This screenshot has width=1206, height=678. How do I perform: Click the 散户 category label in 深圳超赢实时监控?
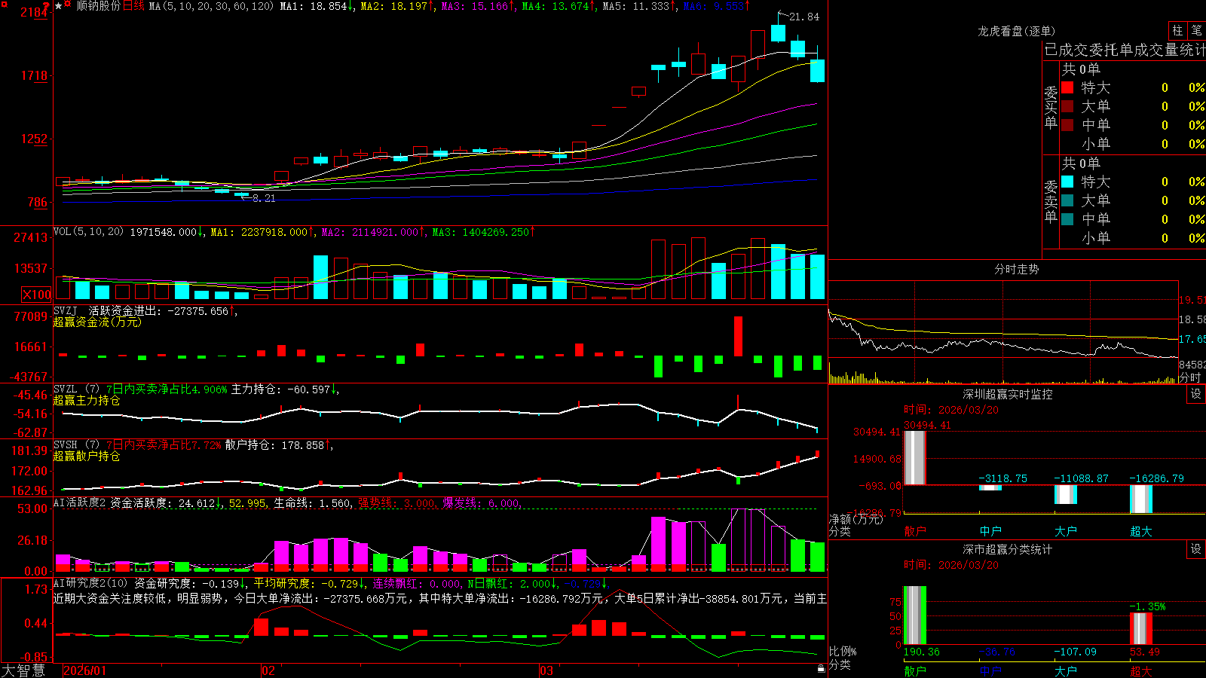coord(914,531)
